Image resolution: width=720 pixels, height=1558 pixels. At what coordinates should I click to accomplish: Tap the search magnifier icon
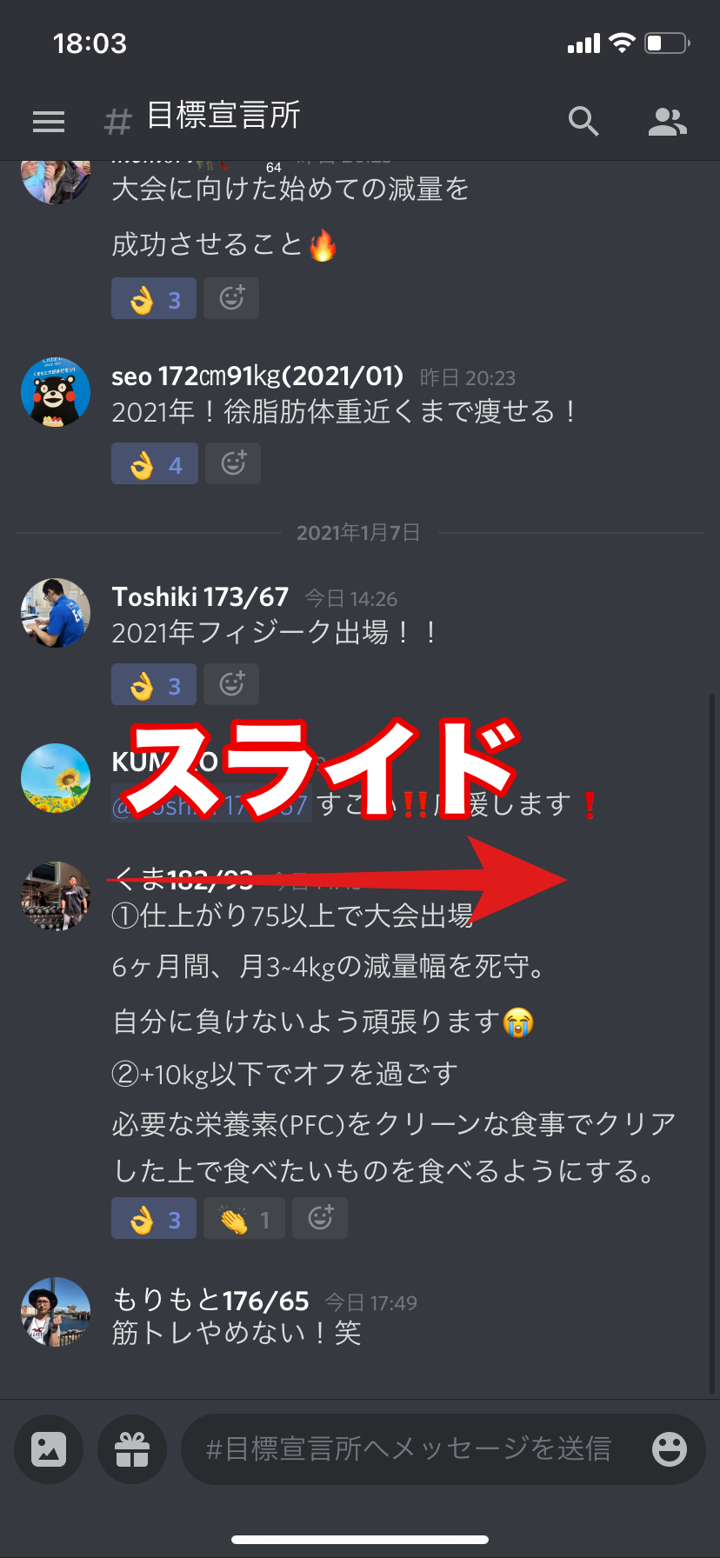[x=583, y=122]
